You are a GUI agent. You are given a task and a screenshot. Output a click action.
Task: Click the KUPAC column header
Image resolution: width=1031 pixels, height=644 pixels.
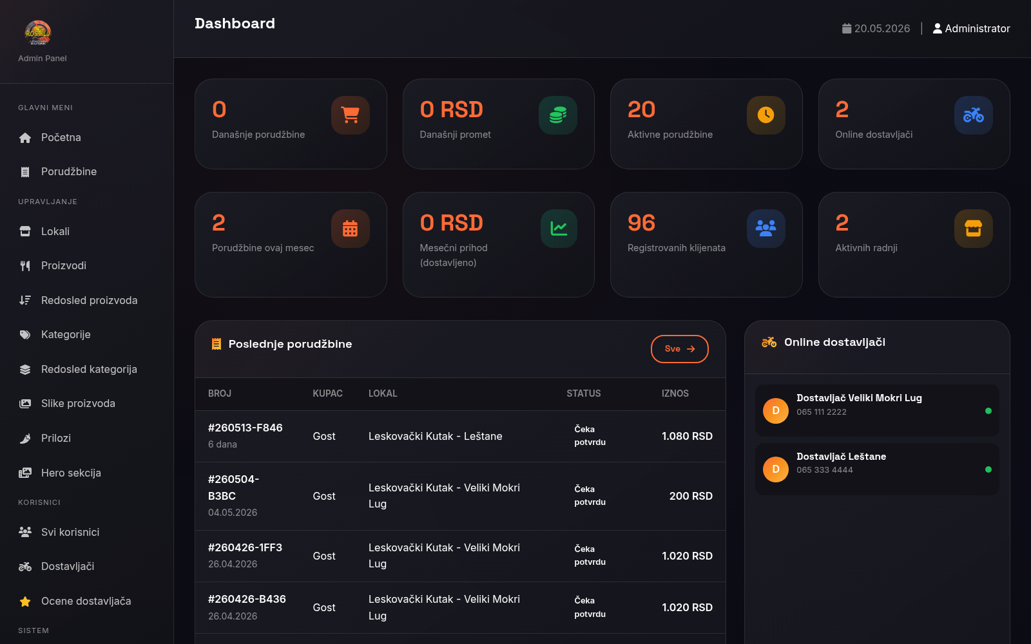pos(328,393)
